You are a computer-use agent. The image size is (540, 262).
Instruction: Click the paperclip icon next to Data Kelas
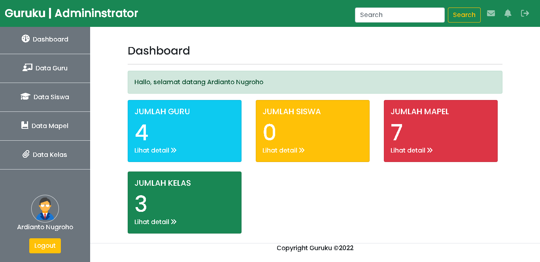(25, 154)
